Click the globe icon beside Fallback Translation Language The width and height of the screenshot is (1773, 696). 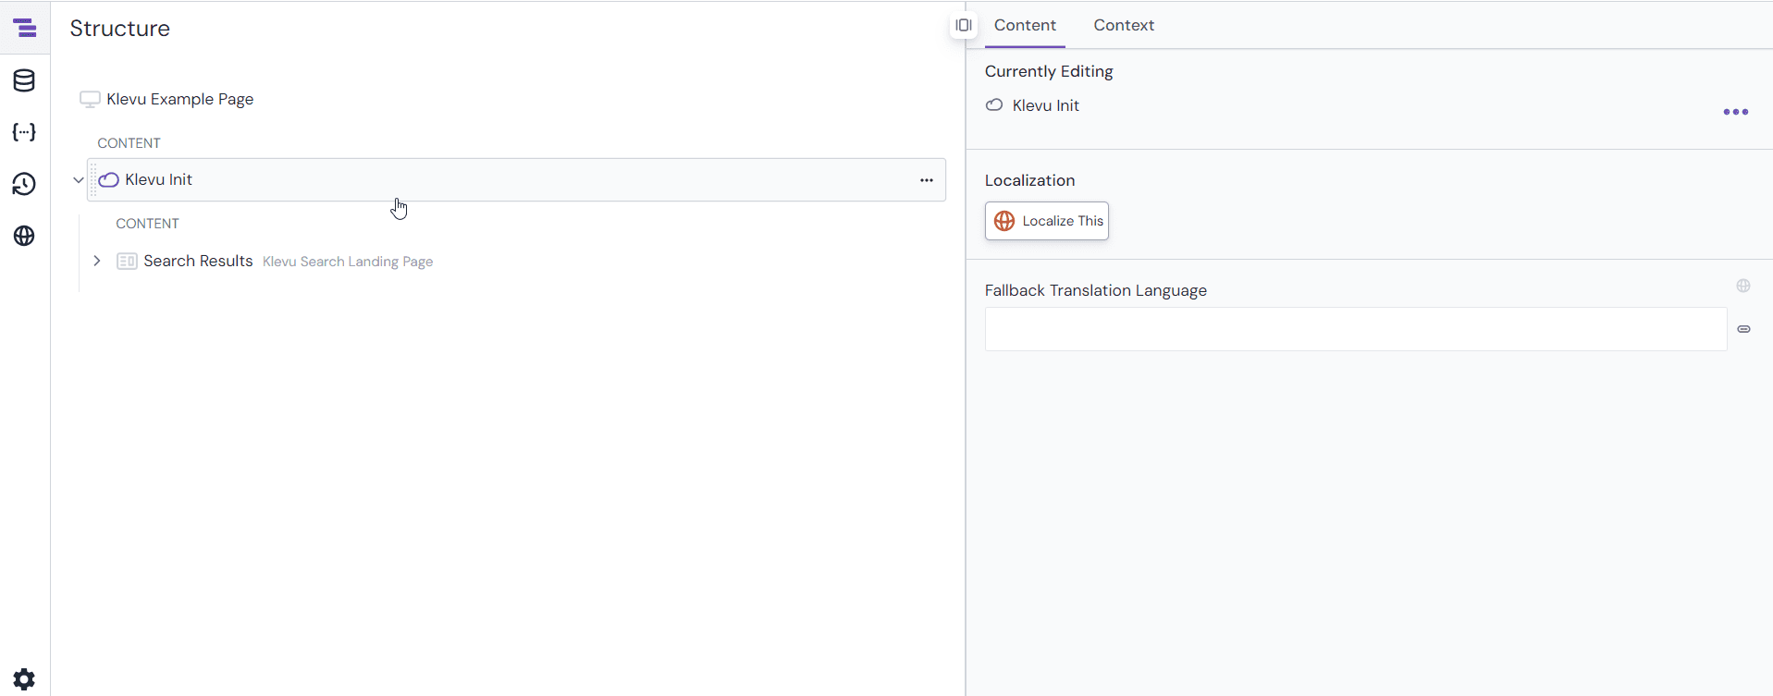[x=1743, y=286]
